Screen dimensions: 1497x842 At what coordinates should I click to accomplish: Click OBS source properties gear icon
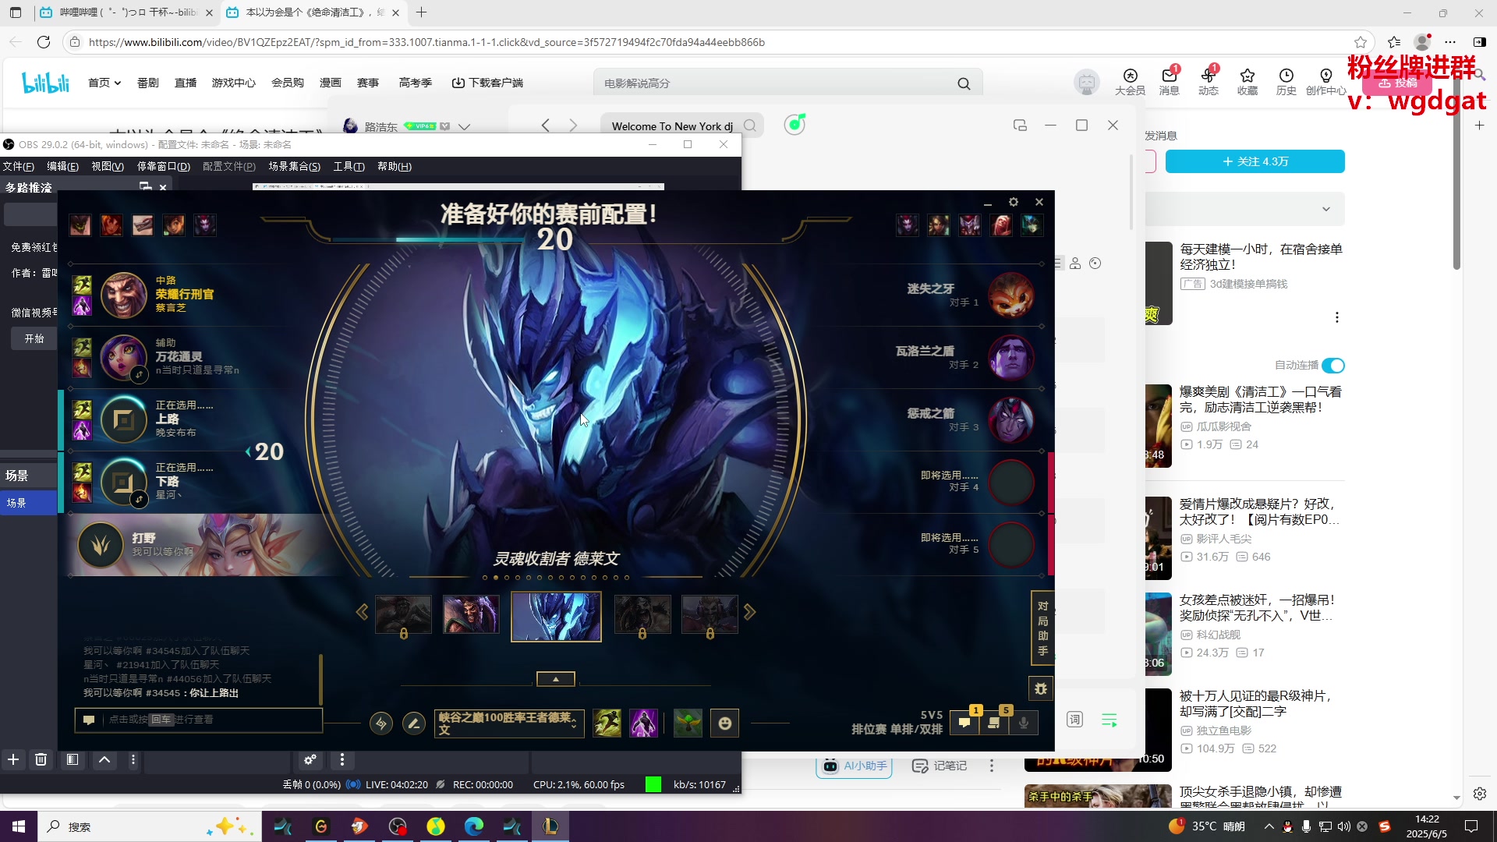(x=310, y=759)
